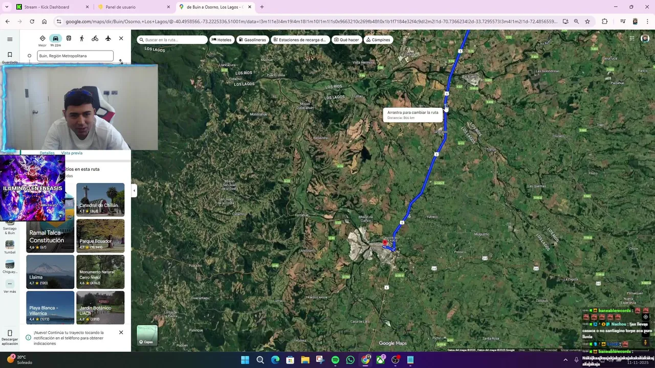The height and width of the screenshot is (368, 655).
Task: Open weather widget 20°C Soleado
Action: pos(19,360)
